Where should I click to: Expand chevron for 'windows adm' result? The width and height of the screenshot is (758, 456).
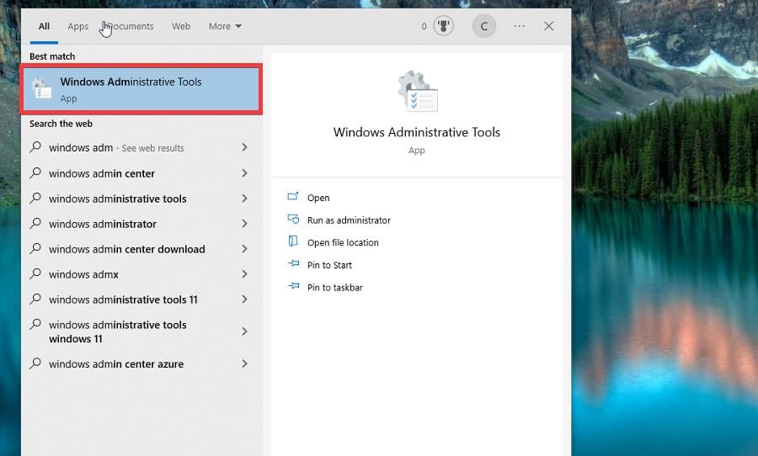244,147
